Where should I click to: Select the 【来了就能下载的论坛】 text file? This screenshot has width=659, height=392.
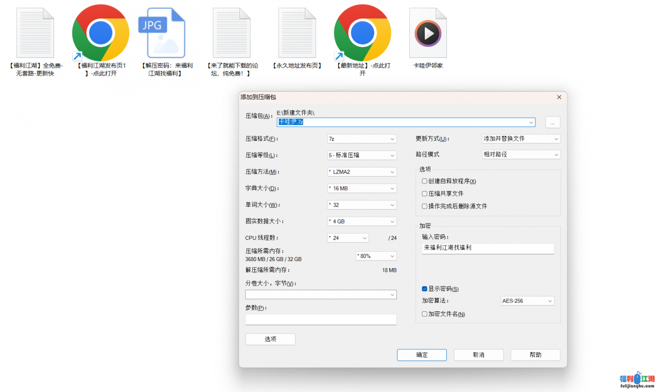(x=231, y=32)
